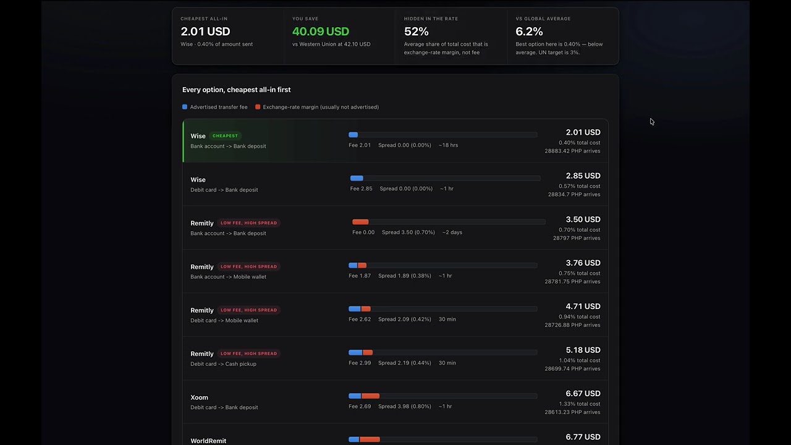
Task: Click the cost bar in the Xoom row
Action: [443, 396]
